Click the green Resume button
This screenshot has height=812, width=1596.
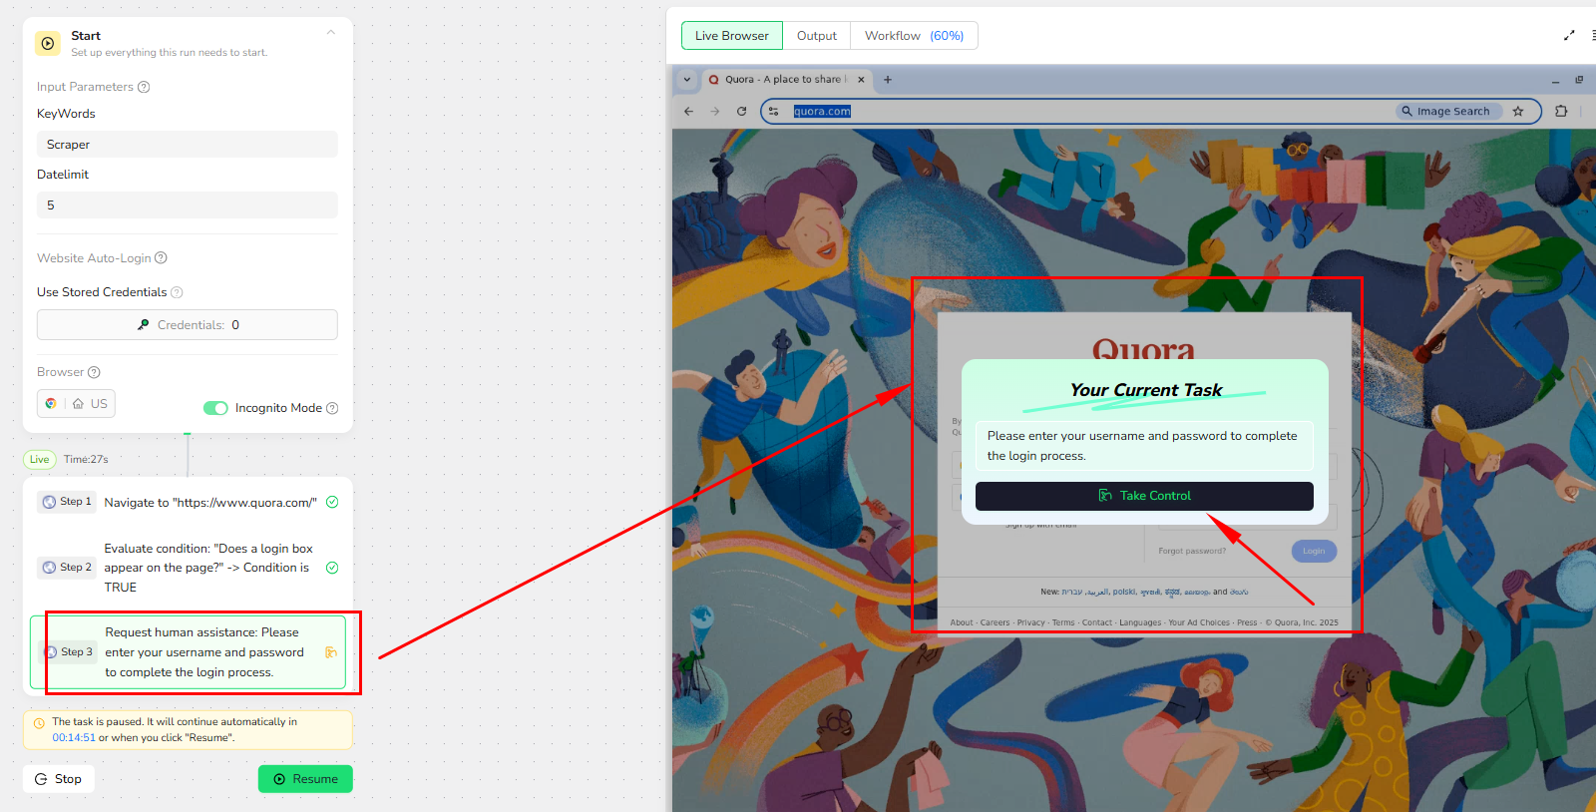click(305, 779)
